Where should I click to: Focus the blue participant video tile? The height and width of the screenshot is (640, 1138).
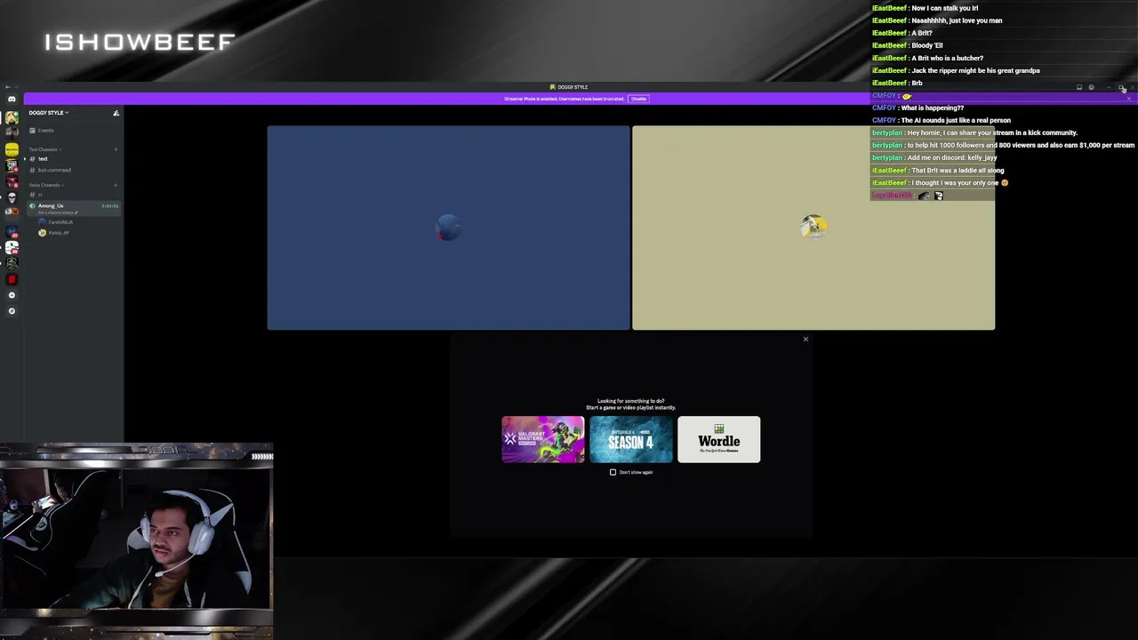click(x=448, y=228)
